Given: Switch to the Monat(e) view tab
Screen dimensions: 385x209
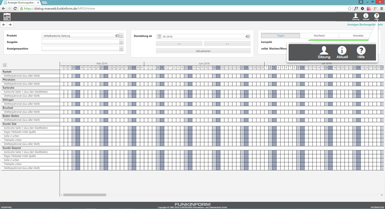Looking at the screenshot, I should click(x=358, y=36).
